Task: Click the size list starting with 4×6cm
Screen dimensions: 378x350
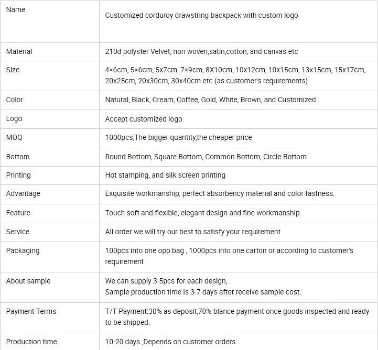Action: pyautogui.click(x=235, y=75)
